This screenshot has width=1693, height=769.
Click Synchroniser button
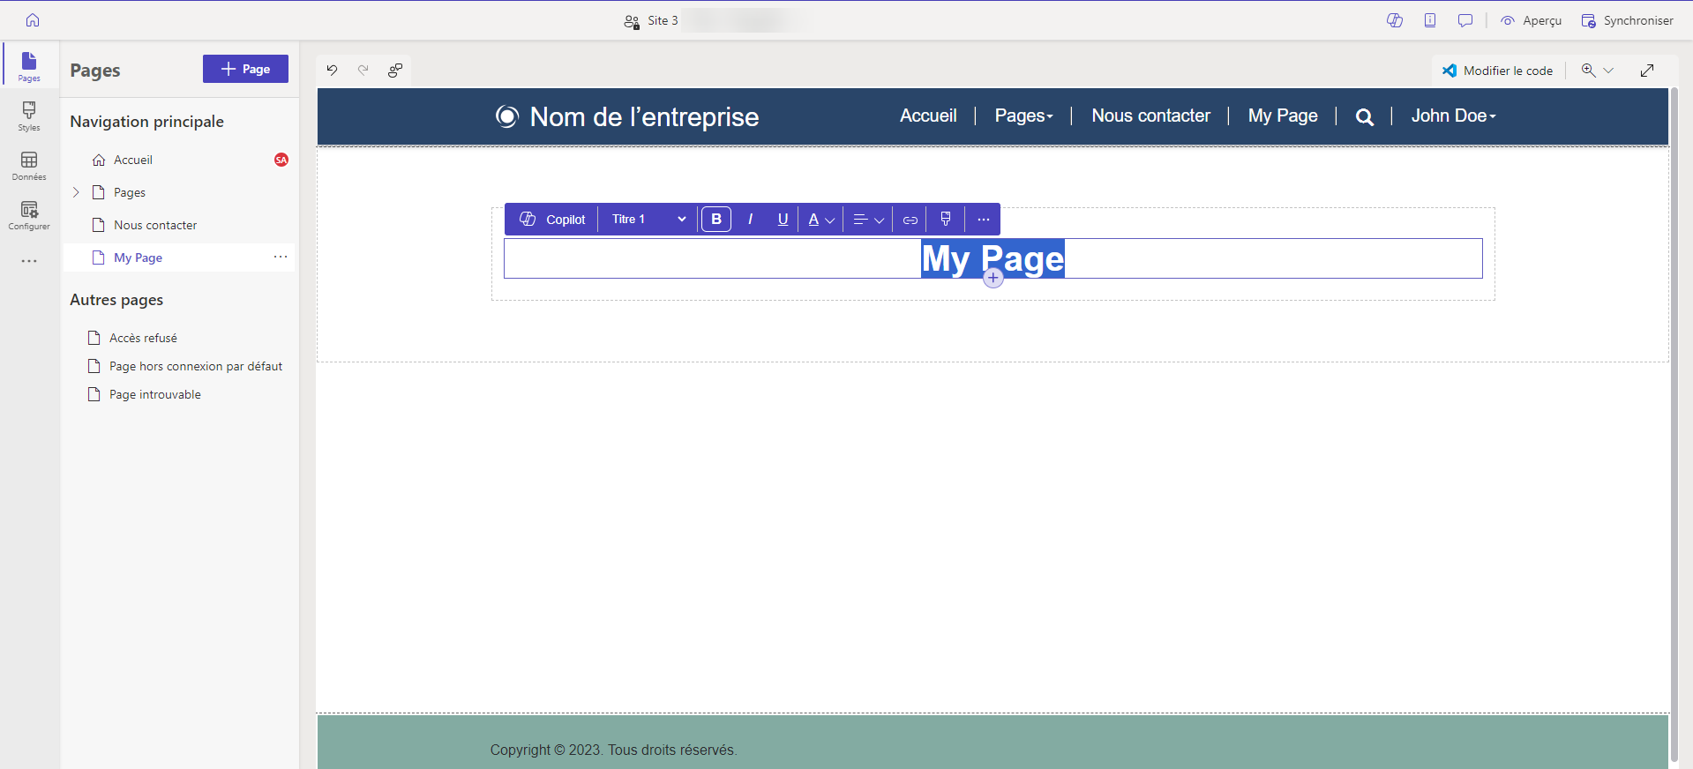click(x=1628, y=20)
